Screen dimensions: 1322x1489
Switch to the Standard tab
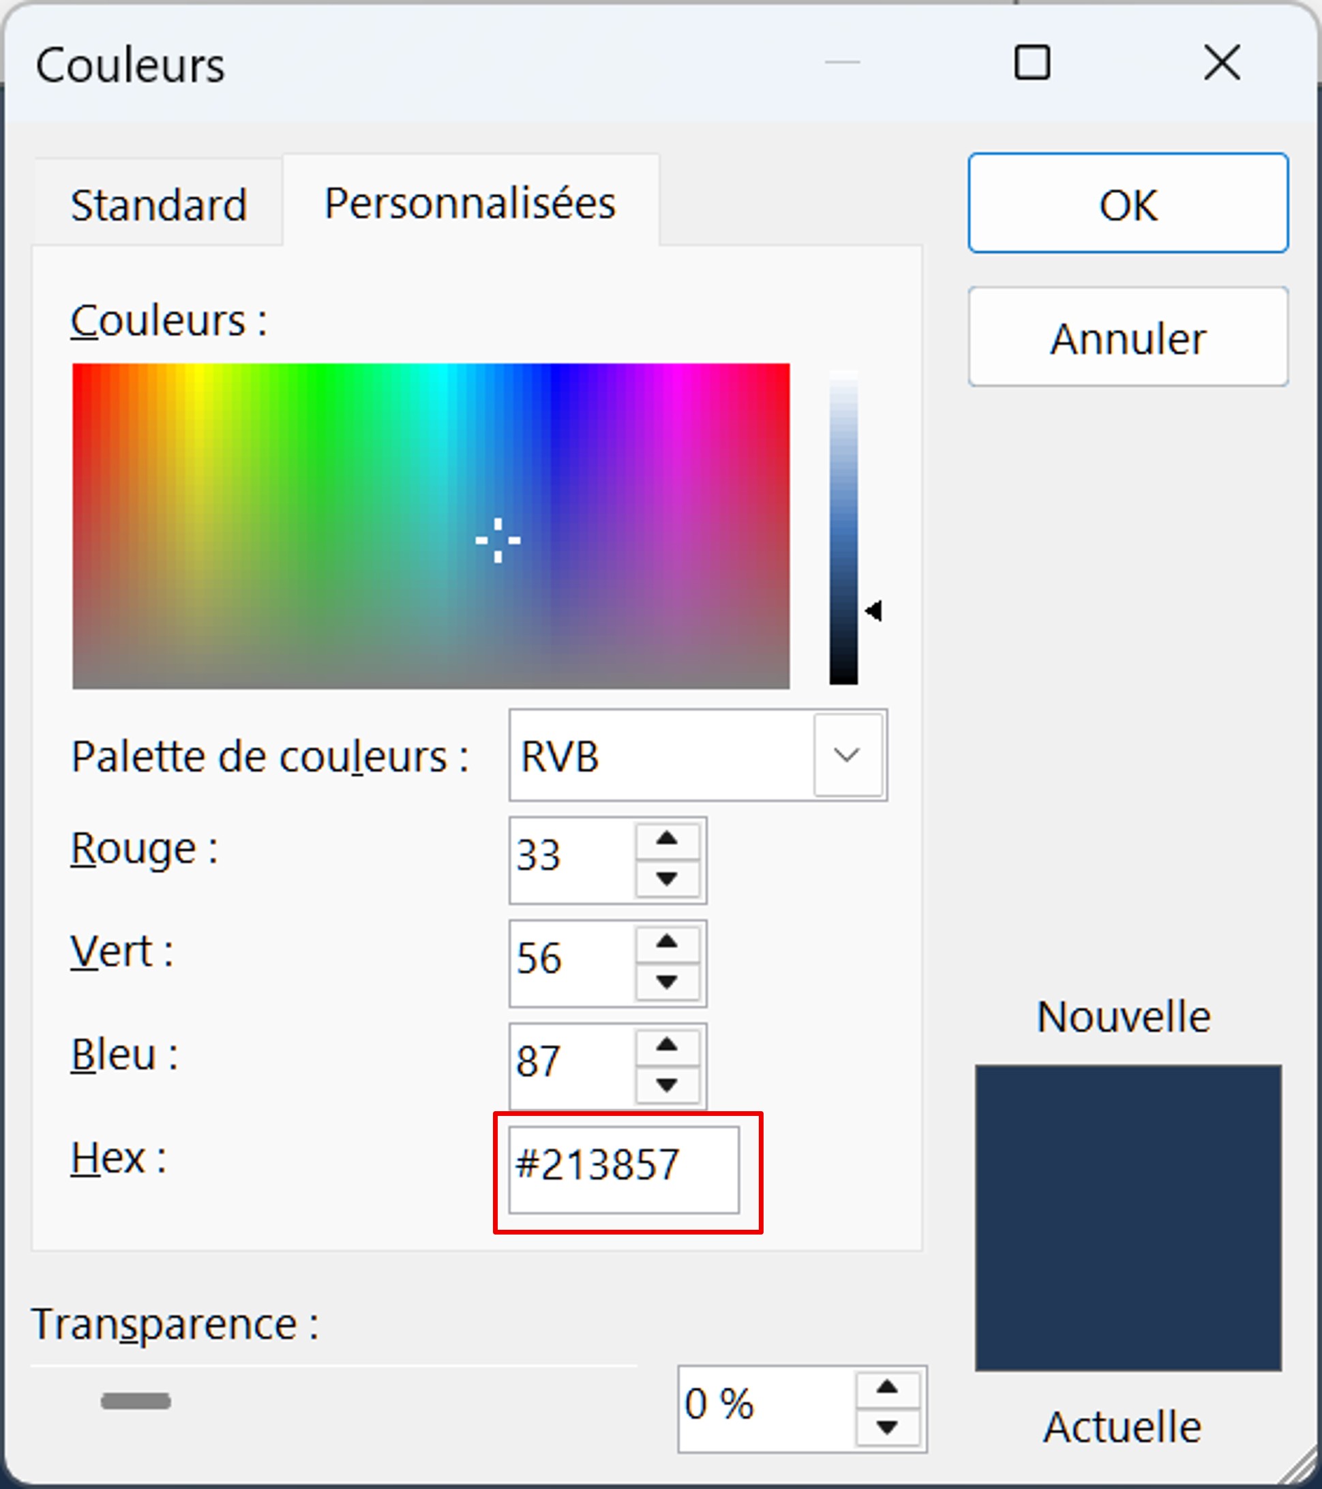[x=159, y=205]
